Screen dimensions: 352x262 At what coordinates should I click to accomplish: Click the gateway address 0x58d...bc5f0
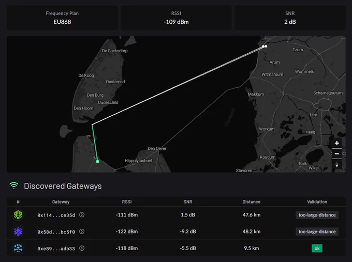click(56, 232)
